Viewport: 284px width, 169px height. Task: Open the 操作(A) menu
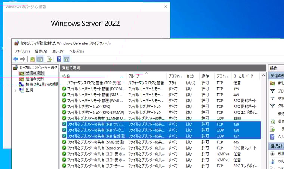41,51
